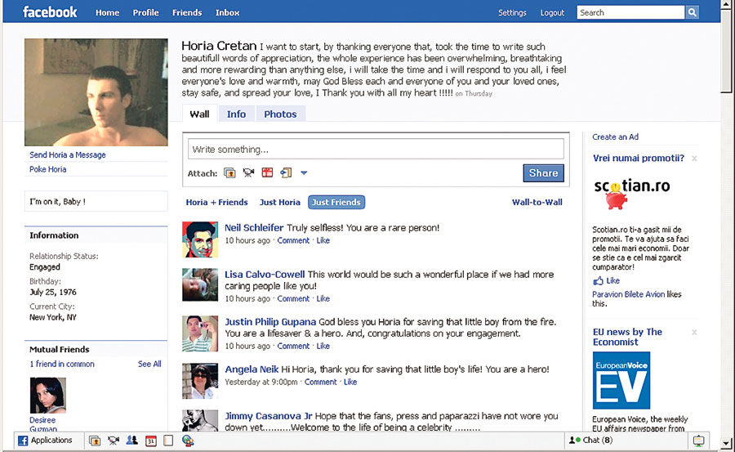Attach a photo using the Attach row
The height and width of the screenshot is (452, 735).
[229, 172]
